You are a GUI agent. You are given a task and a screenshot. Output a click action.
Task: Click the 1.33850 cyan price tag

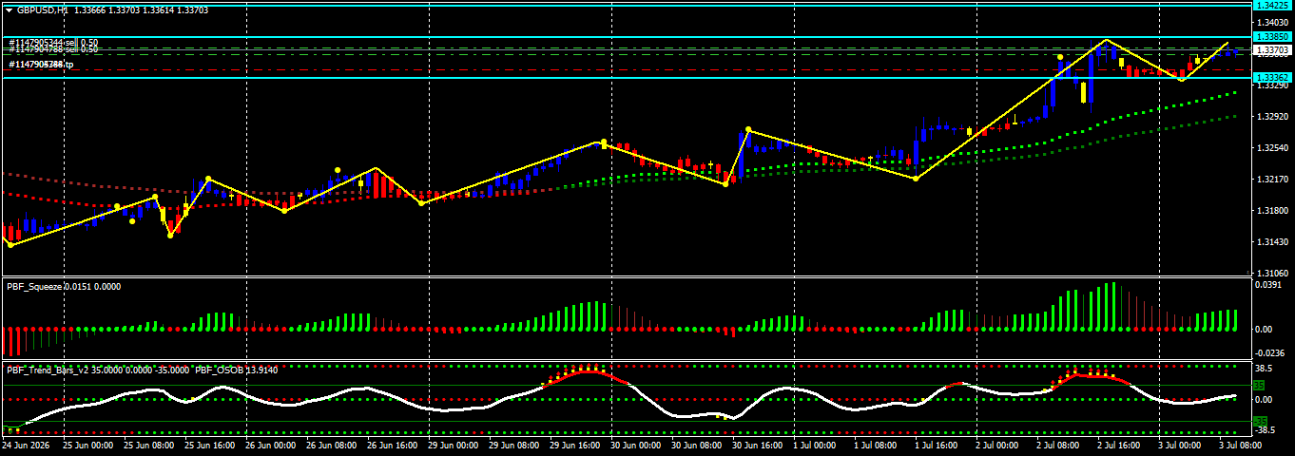pyautogui.click(x=1271, y=37)
